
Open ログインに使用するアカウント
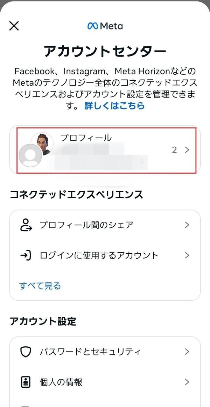point(99,255)
